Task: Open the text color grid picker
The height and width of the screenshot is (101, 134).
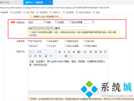Action: pos(79,52)
